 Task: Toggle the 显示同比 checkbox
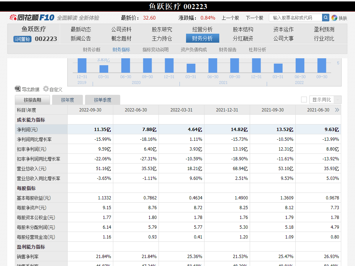304,100
